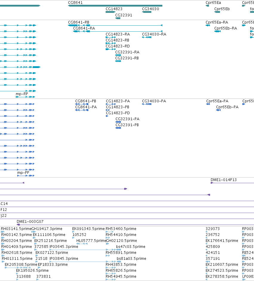Open EST entry 357191
The width and height of the screenshot is (254, 281).
point(213,258)
